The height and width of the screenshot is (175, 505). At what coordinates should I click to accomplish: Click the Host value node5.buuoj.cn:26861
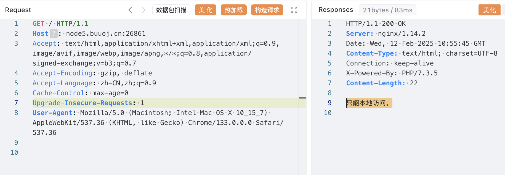[106, 34]
